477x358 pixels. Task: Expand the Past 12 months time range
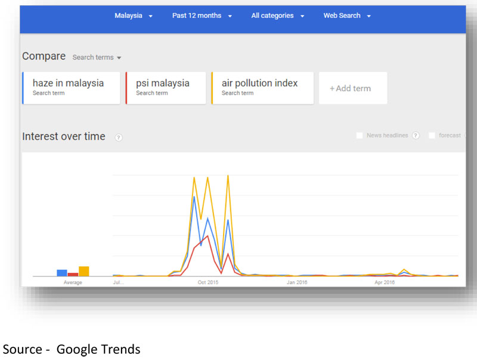pos(202,15)
